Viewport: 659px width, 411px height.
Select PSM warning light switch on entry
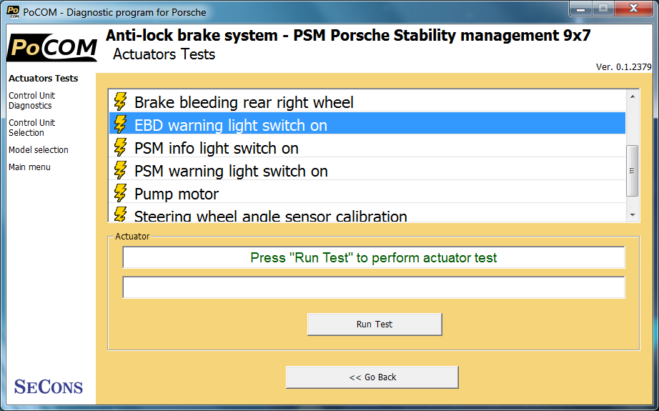click(367, 170)
